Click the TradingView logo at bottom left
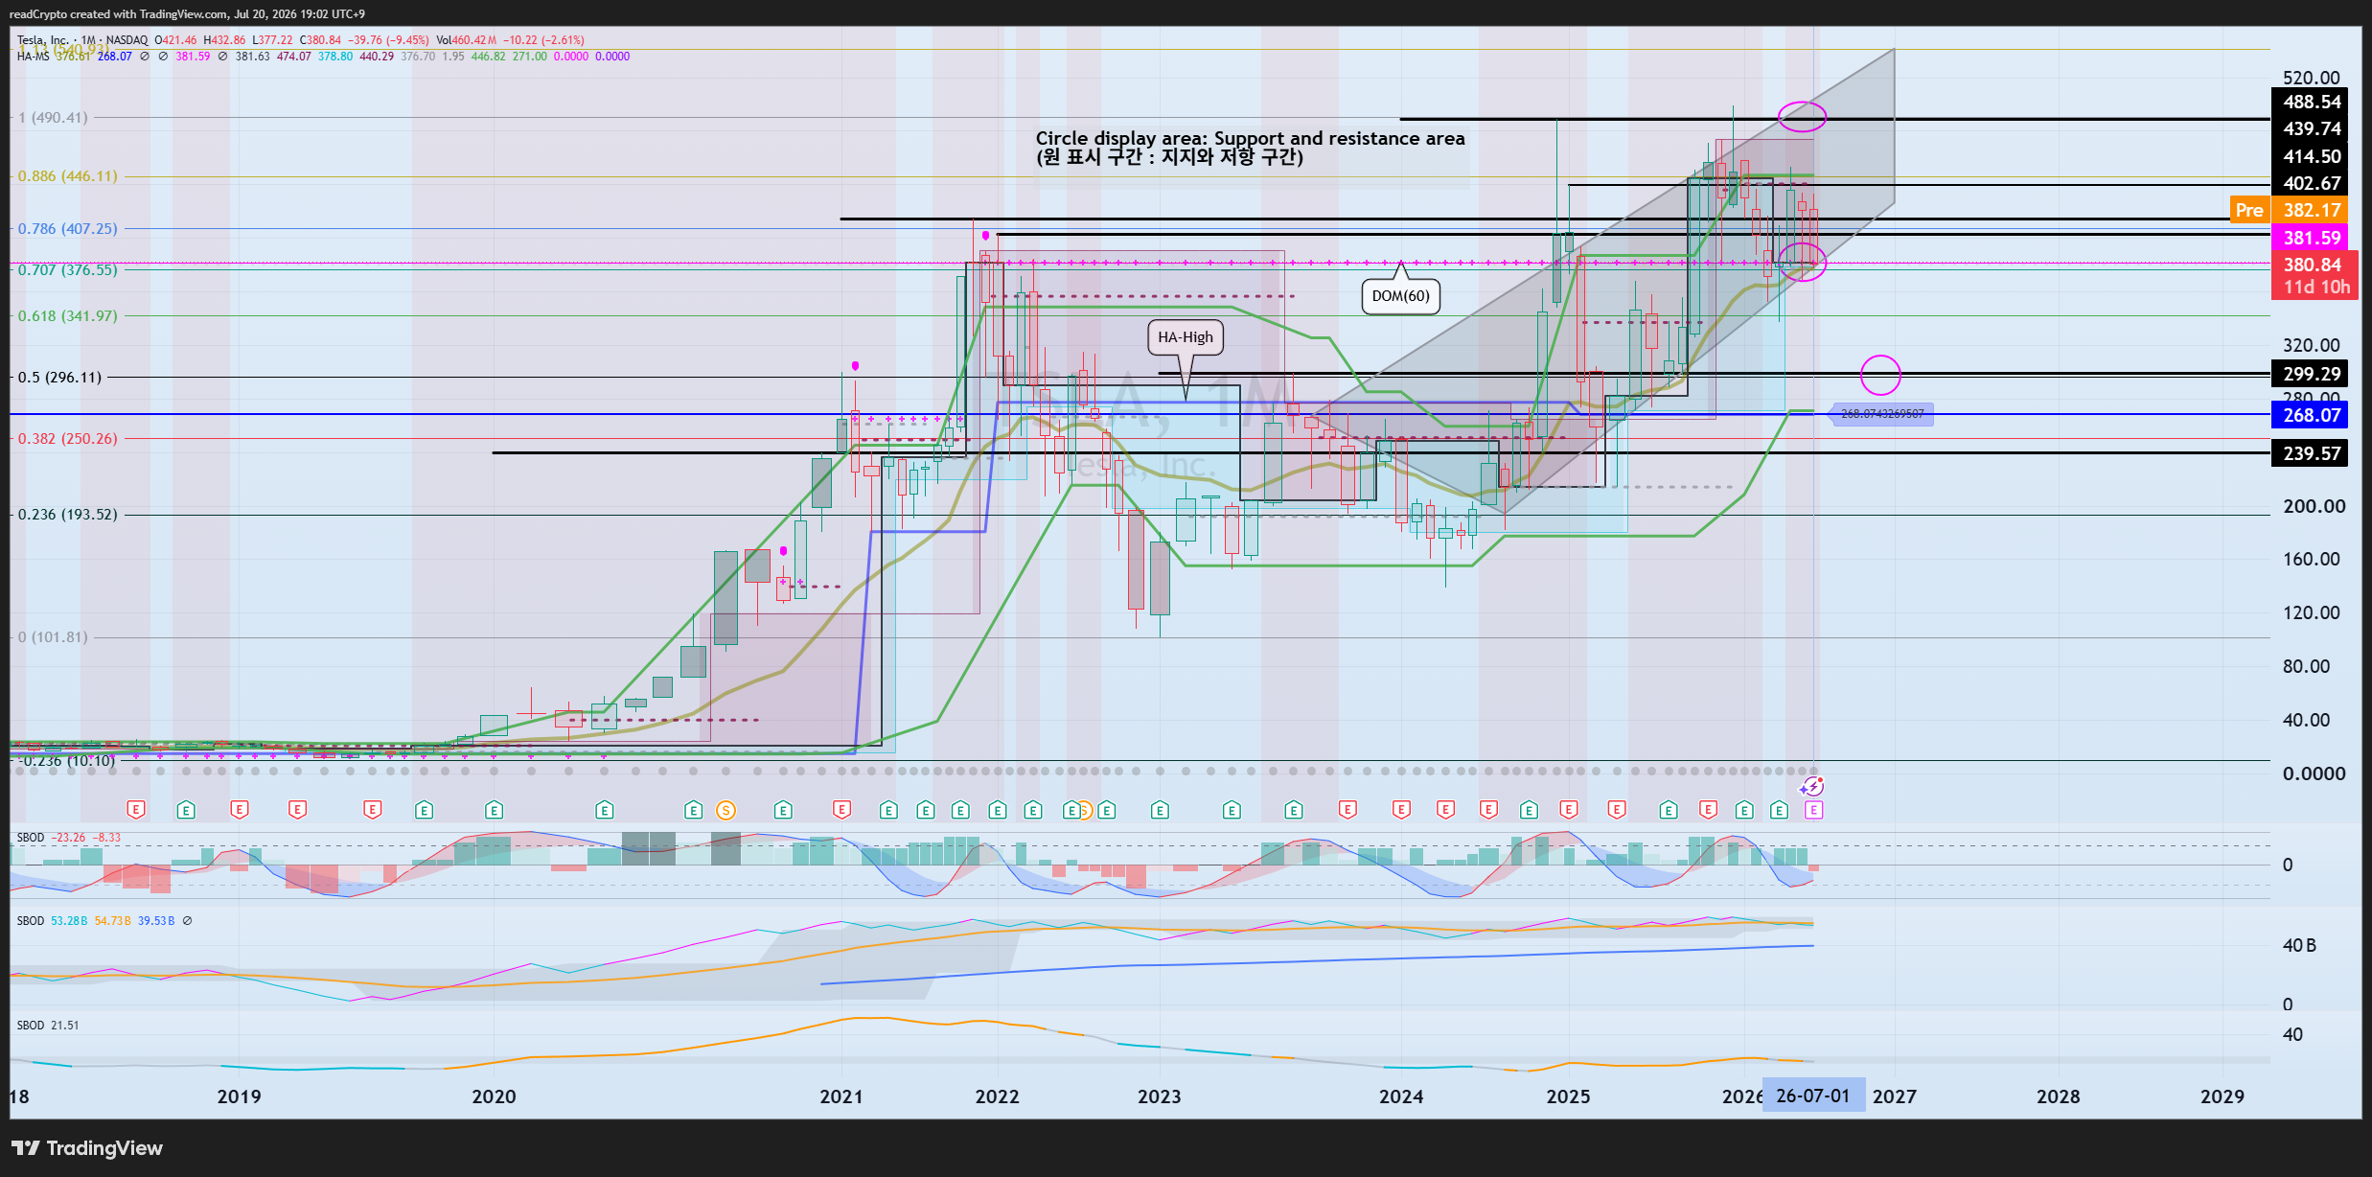Screen dimensions: 2372x1177 pos(87,1147)
